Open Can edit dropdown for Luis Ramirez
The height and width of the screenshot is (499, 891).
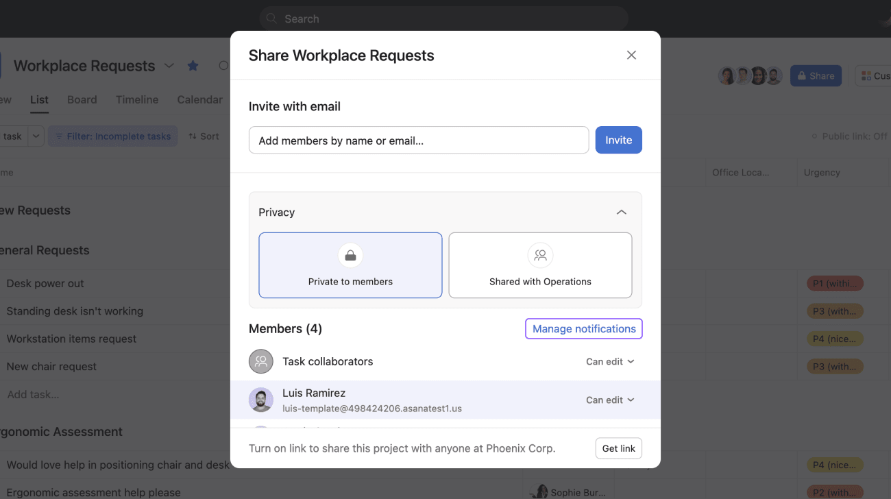(610, 400)
